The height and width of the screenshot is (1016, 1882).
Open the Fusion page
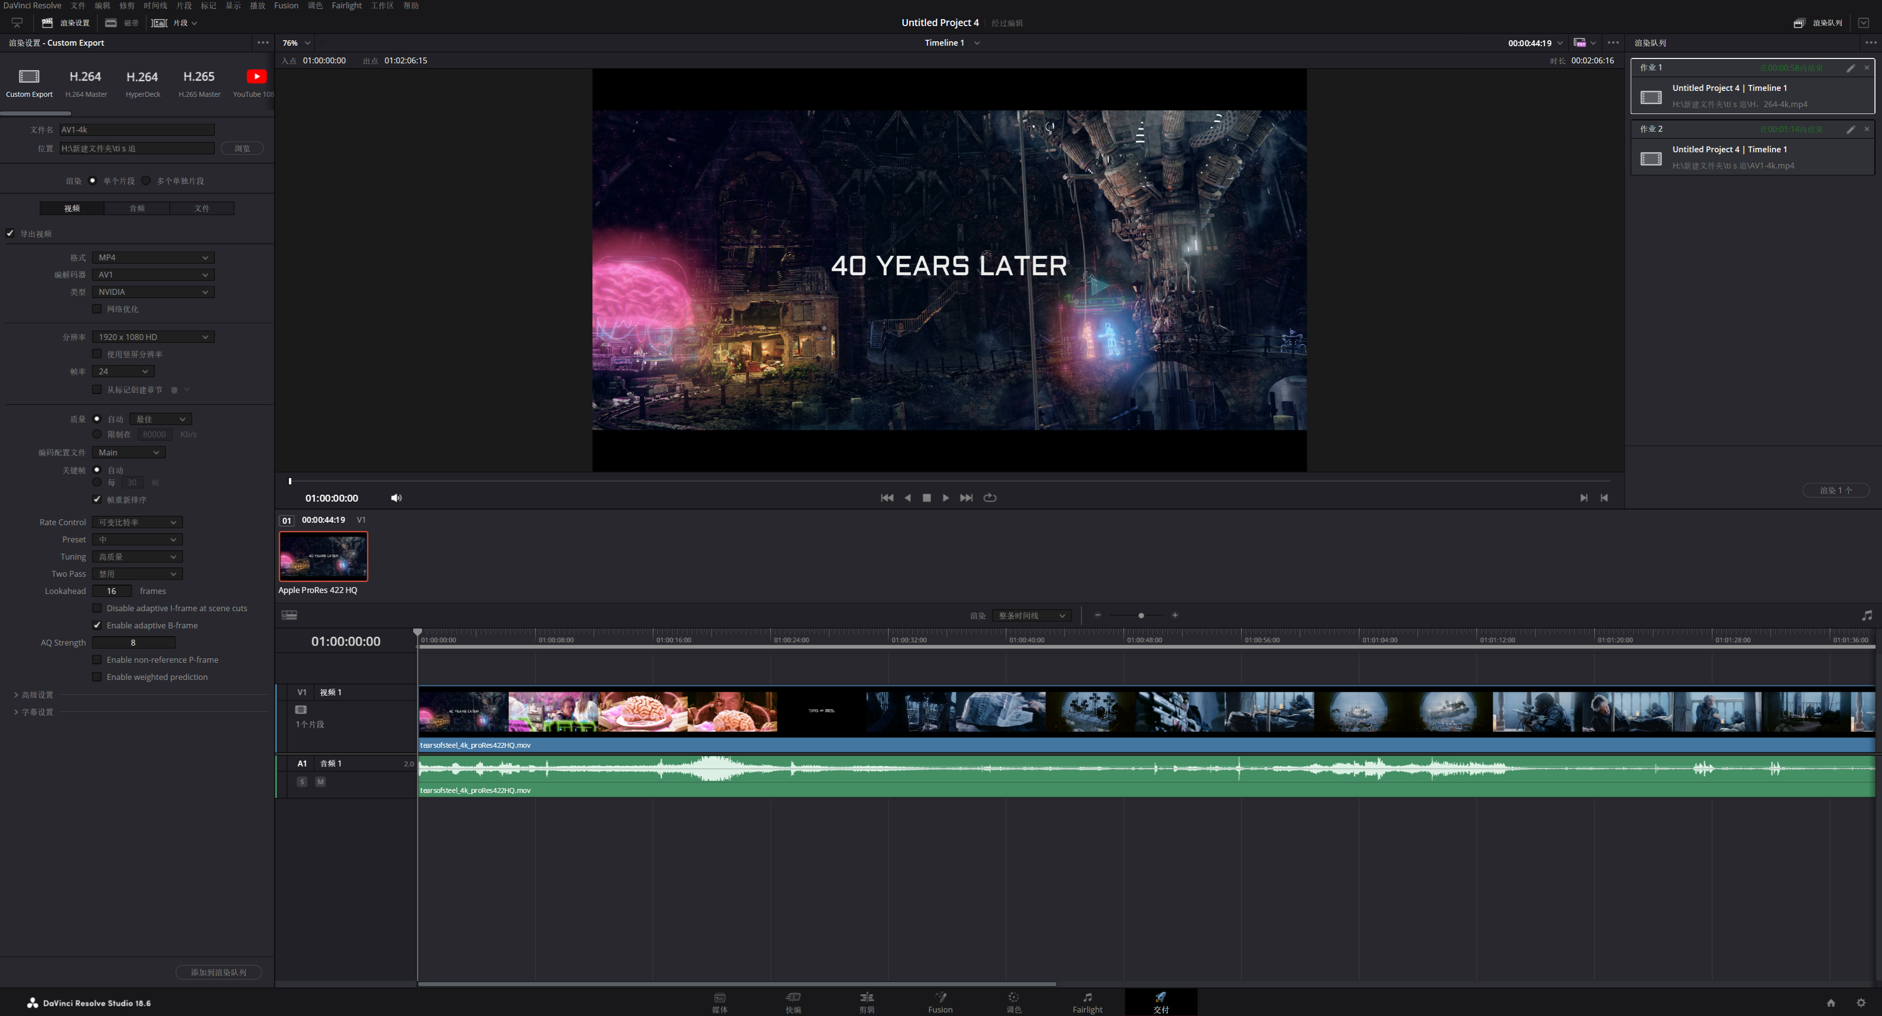click(940, 1002)
